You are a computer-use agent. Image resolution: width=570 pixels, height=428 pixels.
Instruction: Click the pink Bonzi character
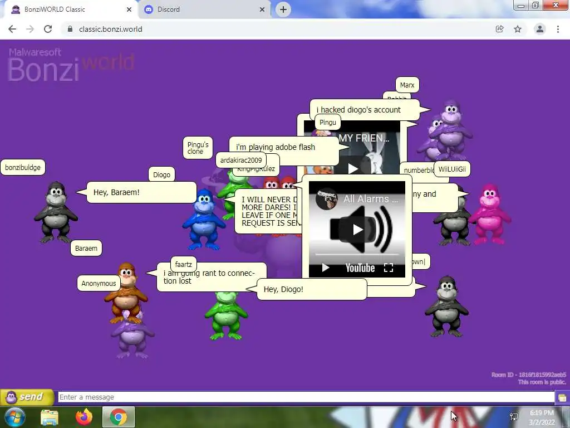click(x=490, y=215)
